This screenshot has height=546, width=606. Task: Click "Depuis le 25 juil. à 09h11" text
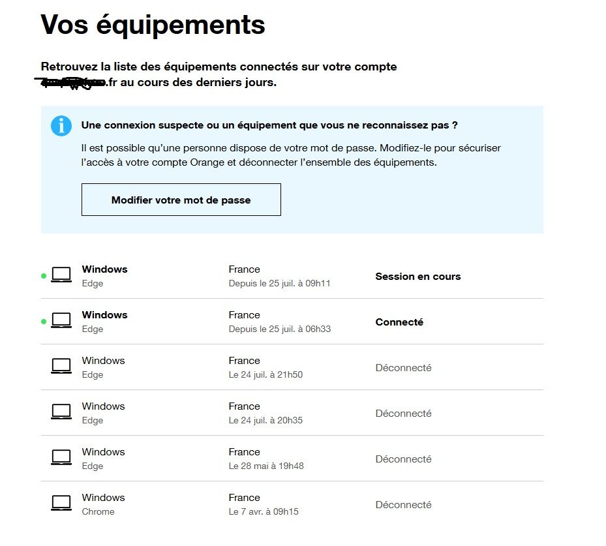point(279,284)
